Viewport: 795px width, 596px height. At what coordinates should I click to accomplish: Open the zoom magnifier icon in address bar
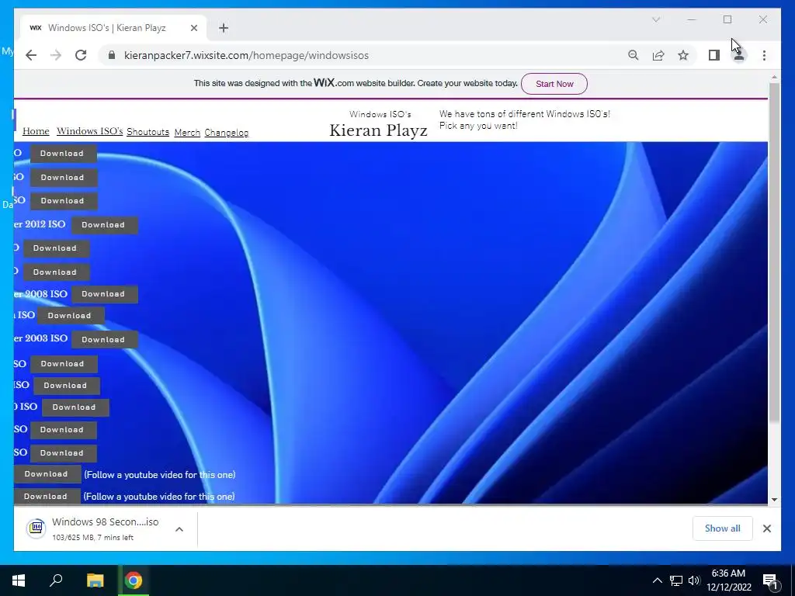(x=634, y=55)
